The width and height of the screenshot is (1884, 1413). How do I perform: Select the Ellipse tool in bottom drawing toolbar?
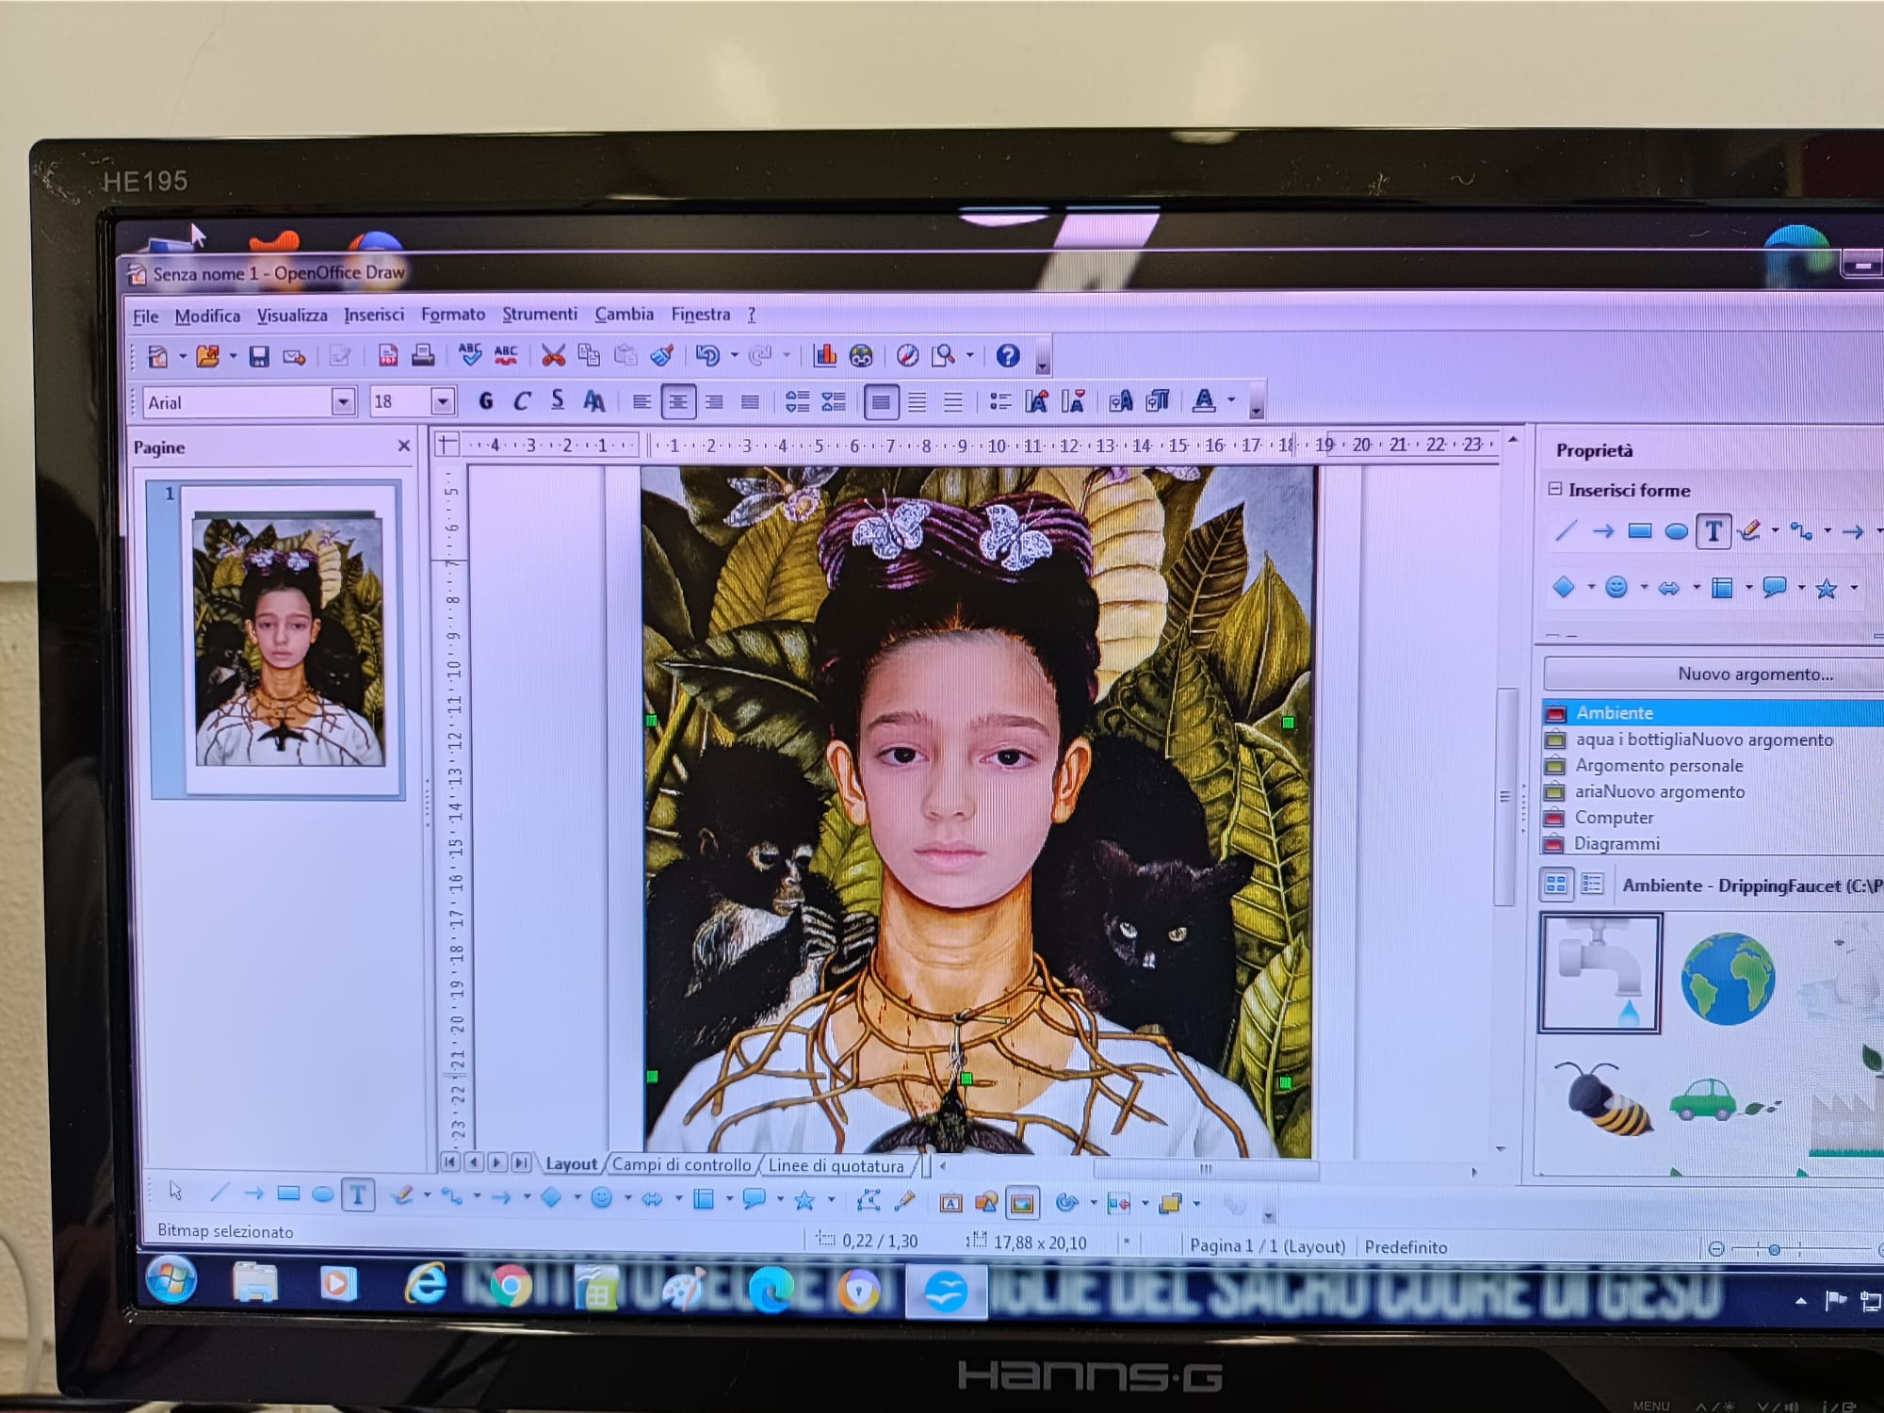pyautogui.click(x=322, y=1194)
